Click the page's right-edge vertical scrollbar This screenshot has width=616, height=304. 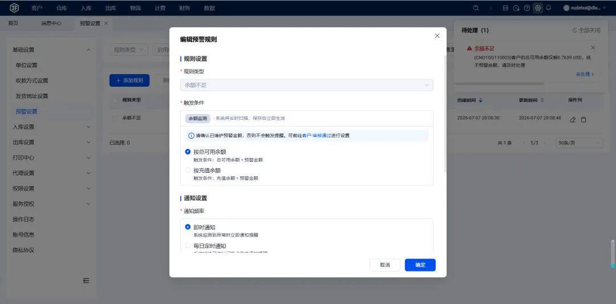click(613, 254)
